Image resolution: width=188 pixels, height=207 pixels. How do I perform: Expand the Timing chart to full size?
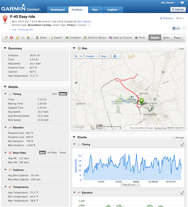[x=182, y=144]
